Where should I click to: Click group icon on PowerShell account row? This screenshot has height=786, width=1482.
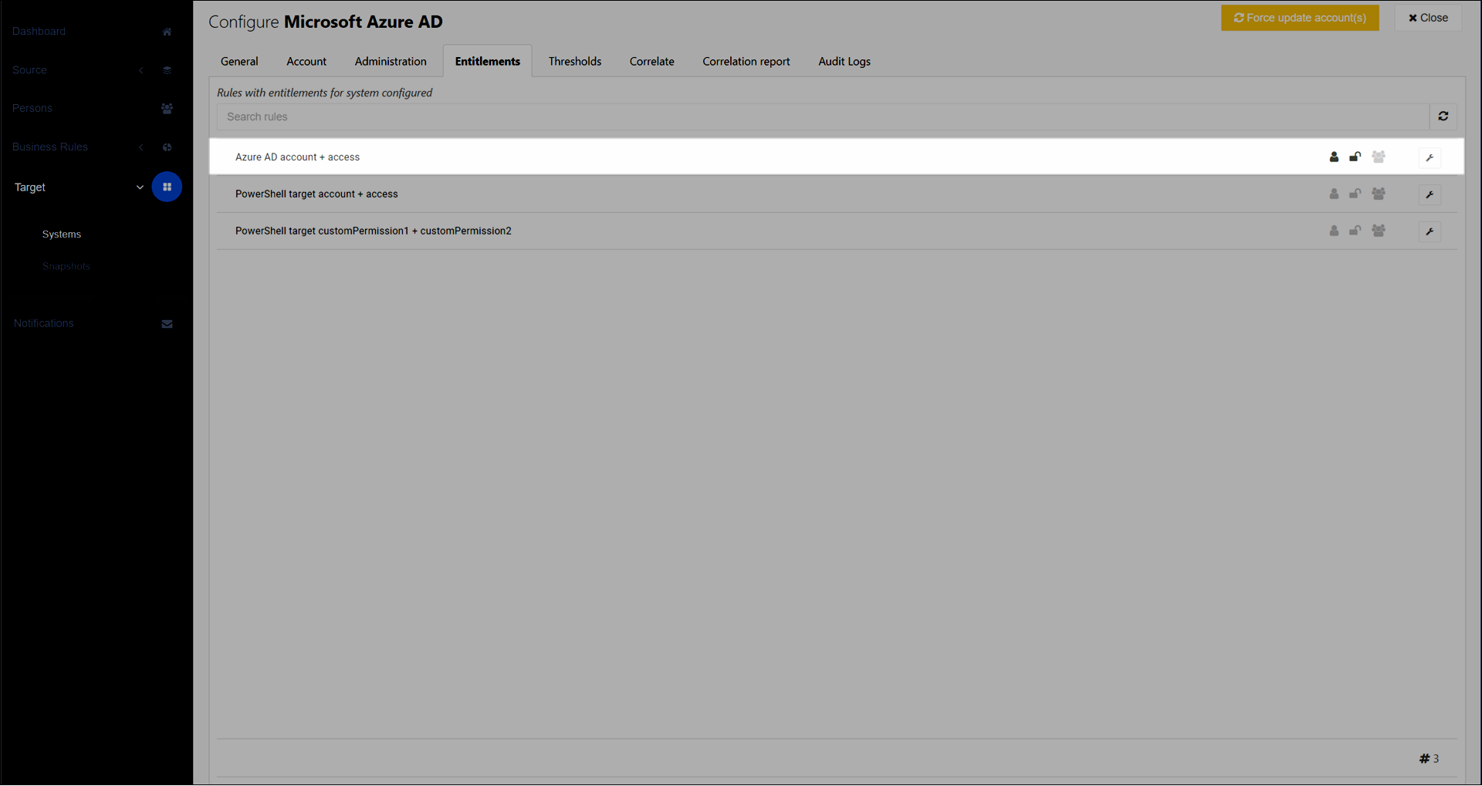click(x=1379, y=194)
